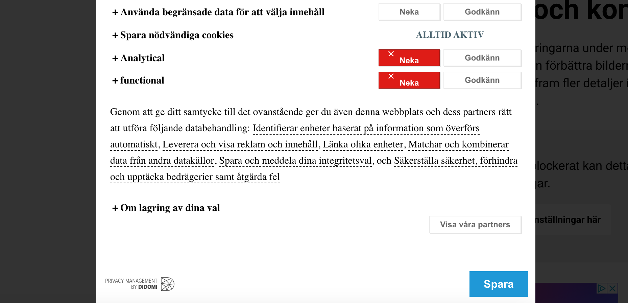This screenshot has width=628, height=303.
Task: Click the Didomi logo icon
Action: 167,284
